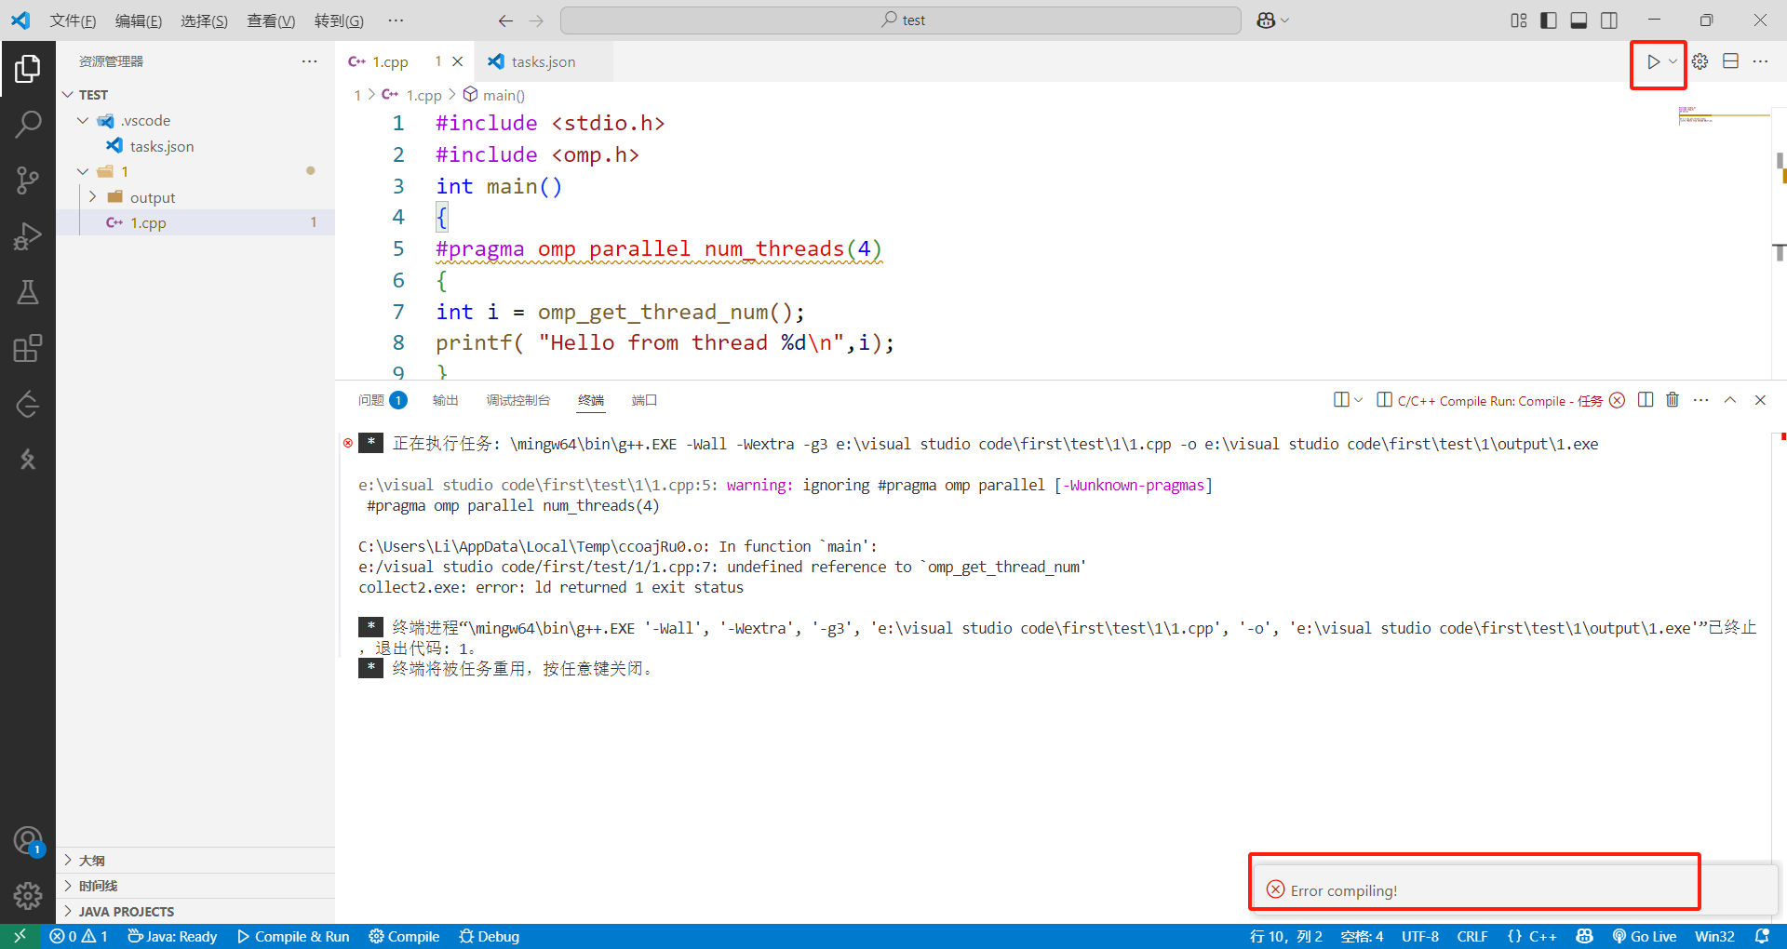The width and height of the screenshot is (1787, 949).
Task: Switch to the tasks.json editor tab
Action: tap(543, 61)
